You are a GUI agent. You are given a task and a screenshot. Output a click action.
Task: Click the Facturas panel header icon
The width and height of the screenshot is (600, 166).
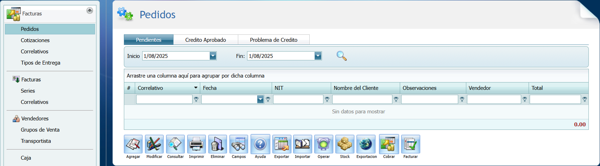[13, 14]
